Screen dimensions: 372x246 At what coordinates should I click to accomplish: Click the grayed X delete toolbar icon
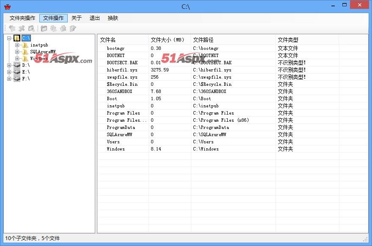pyautogui.click(x=22, y=28)
